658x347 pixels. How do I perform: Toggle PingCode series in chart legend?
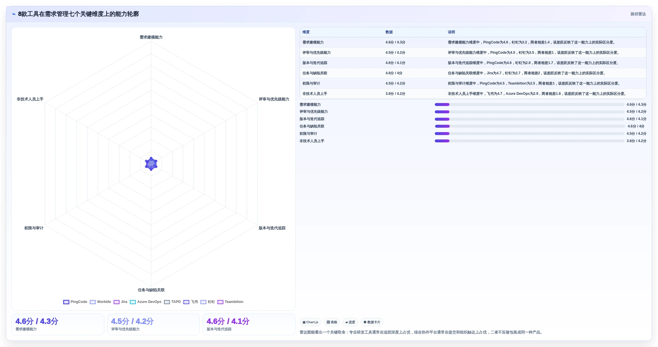[x=75, y=302]
